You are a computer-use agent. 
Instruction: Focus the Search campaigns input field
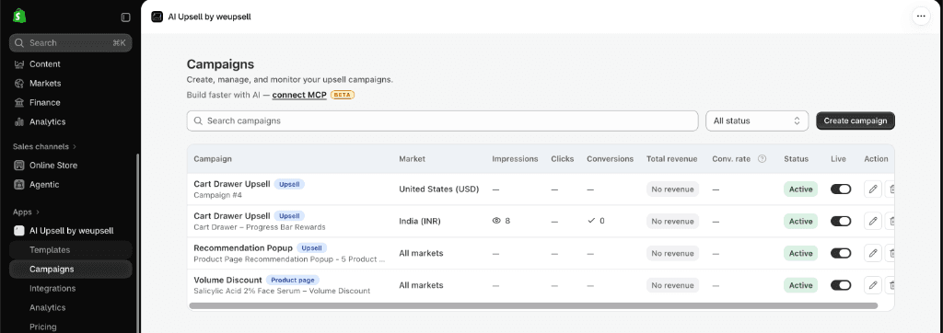[442, 121]
